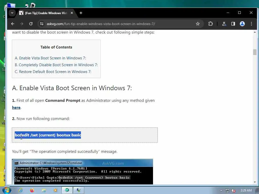Click 'Now run following command' text
259x194 pixels.
tap(43, 119)
